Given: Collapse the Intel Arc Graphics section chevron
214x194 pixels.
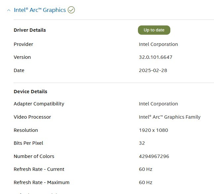Looking at the screenshot, I should [x=9, y=10].
